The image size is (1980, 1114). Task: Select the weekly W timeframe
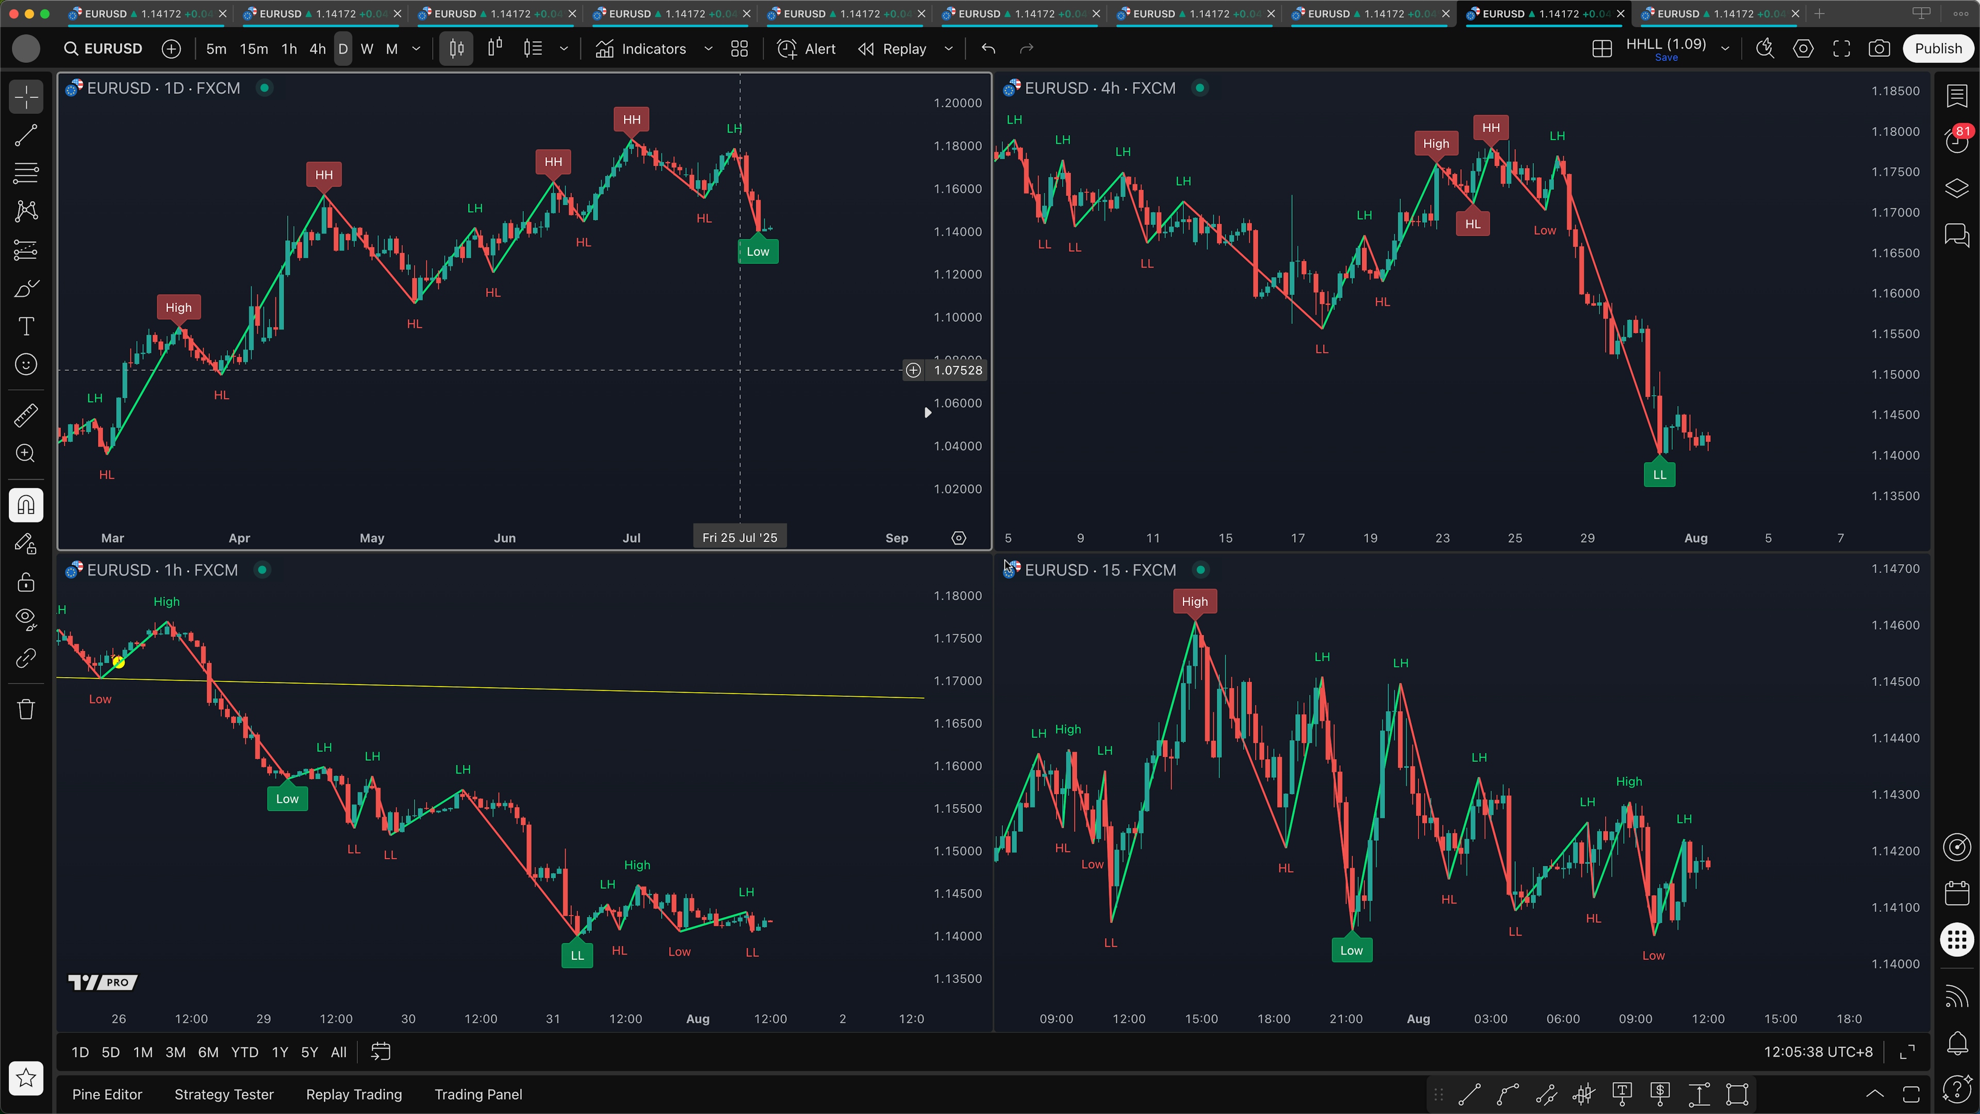(x=368, y=48)
